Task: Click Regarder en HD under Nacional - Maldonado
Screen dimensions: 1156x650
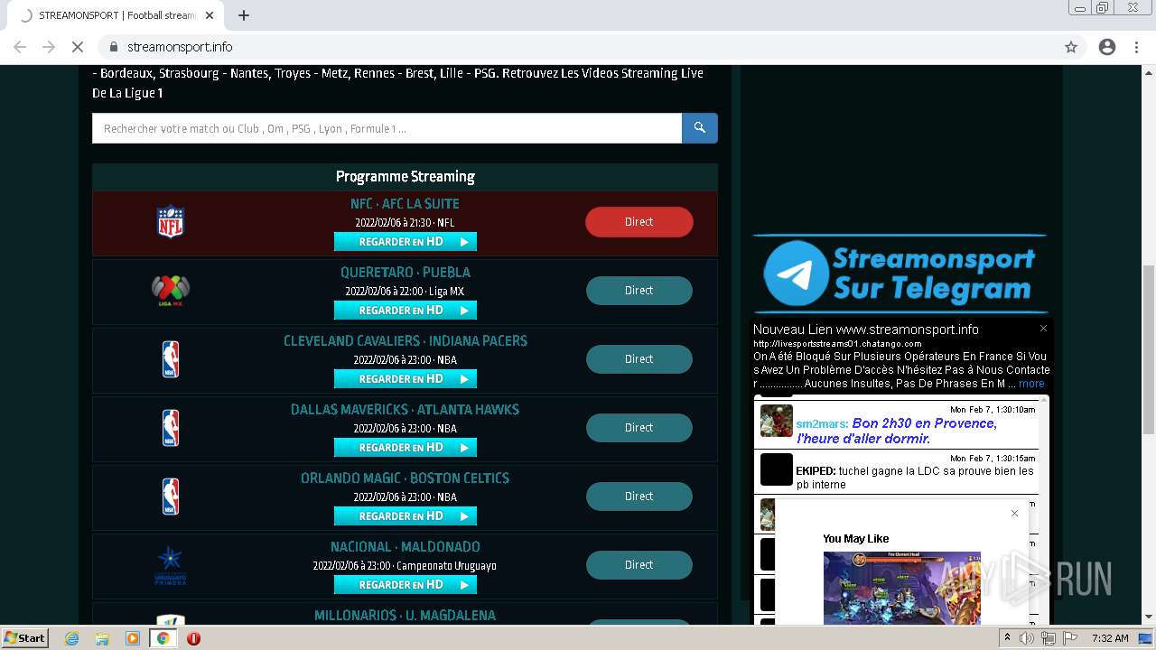Action: click(406, 585)
